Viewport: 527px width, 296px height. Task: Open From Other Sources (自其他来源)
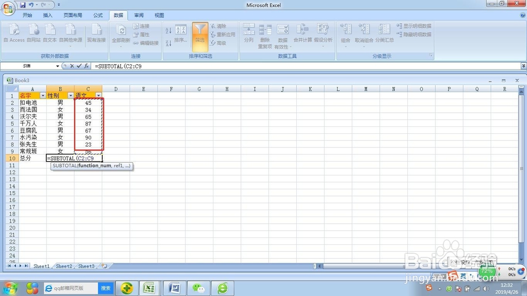[x=71, y=35]
